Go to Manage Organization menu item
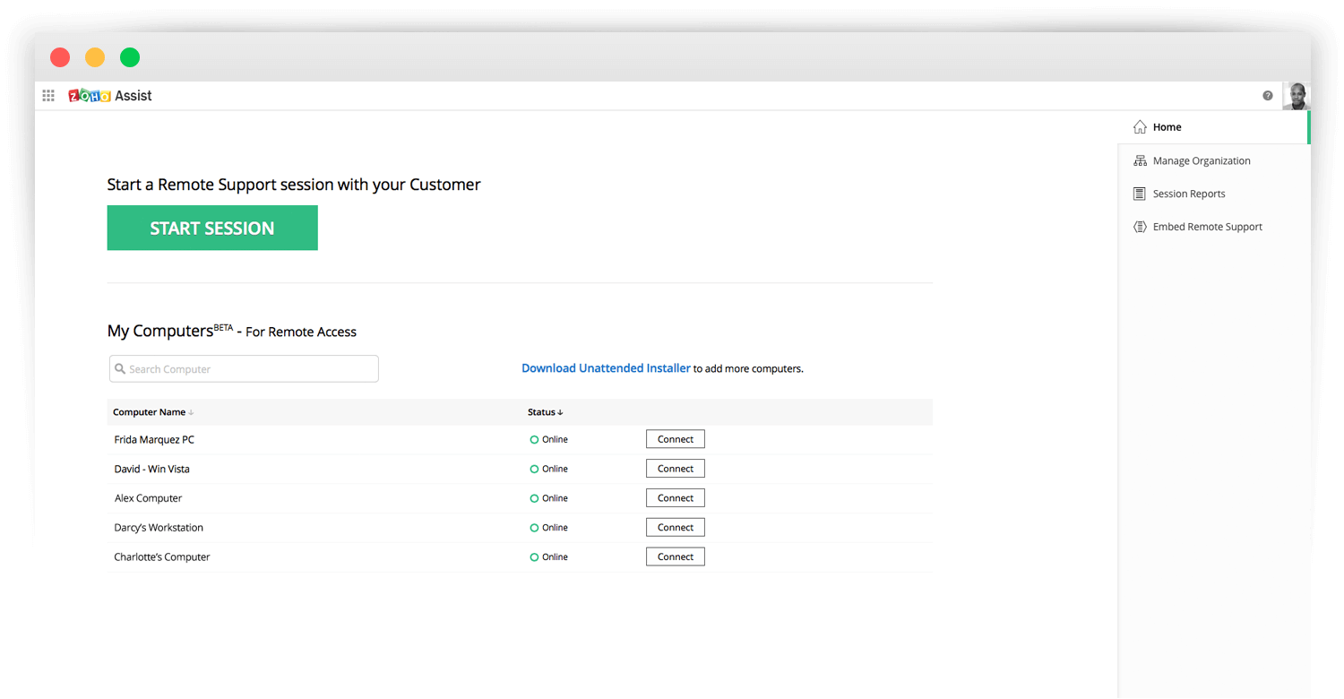 coord(1201,161)
